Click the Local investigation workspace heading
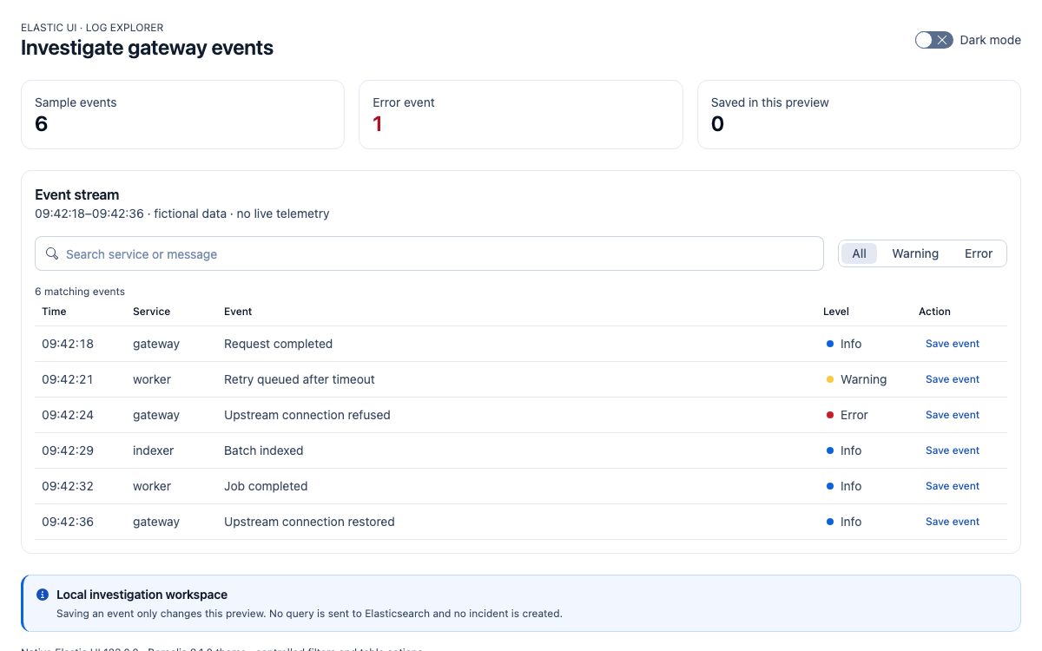 click(142, 595)
